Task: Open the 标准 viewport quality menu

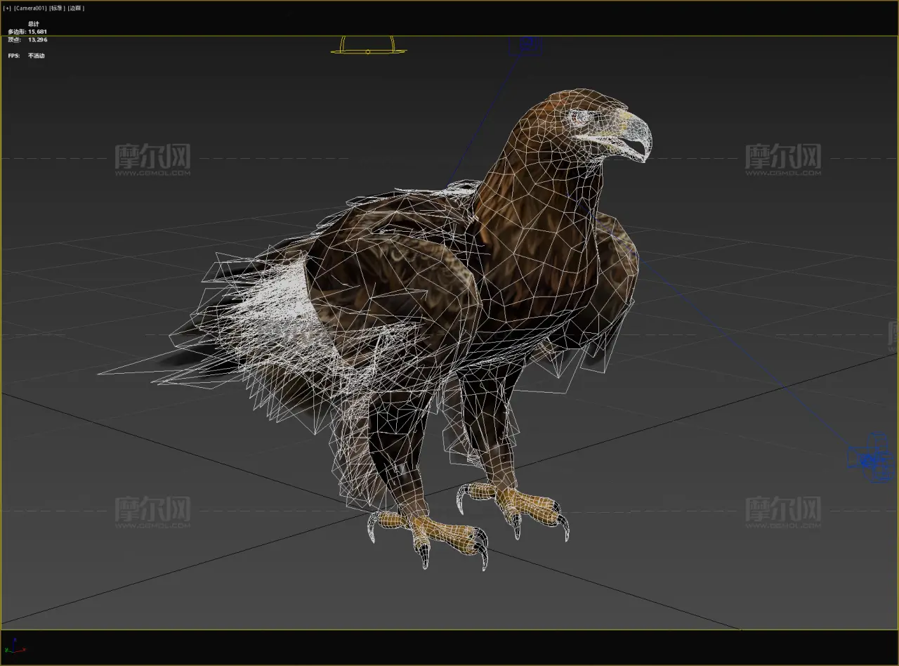Action: click(56, 8)
